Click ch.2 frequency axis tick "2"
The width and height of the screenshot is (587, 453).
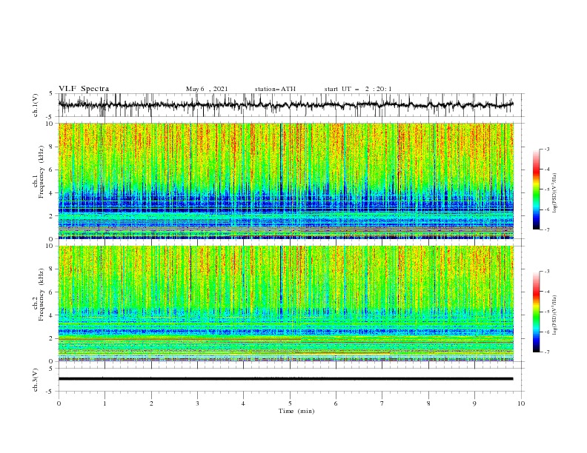pos(53,338)
